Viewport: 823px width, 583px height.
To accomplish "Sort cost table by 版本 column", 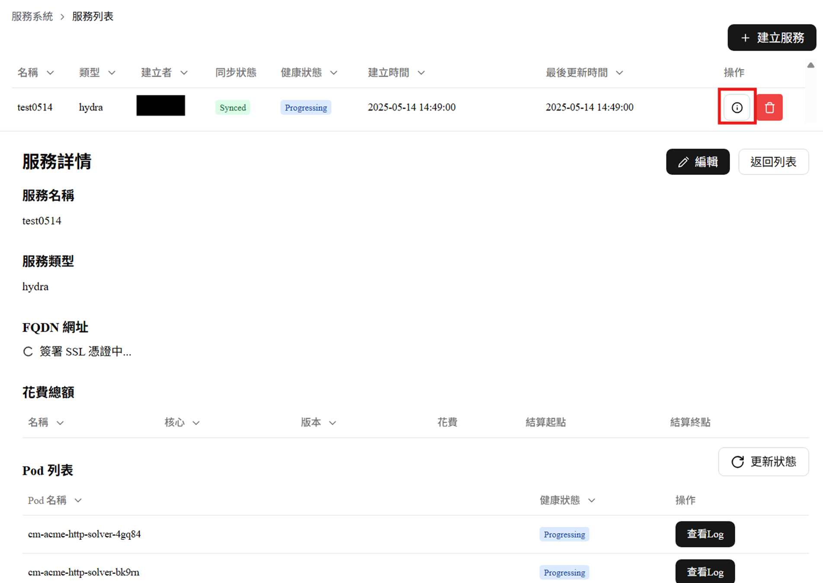I will [x=332, y=423].
